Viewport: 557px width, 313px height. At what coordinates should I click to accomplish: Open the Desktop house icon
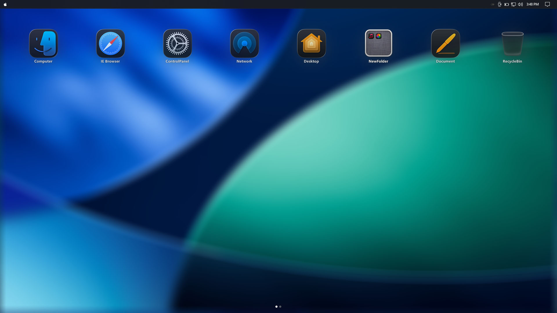312,43
